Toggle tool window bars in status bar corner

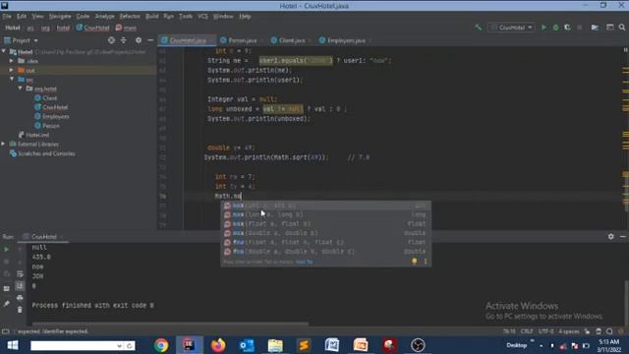coord(6,331)
